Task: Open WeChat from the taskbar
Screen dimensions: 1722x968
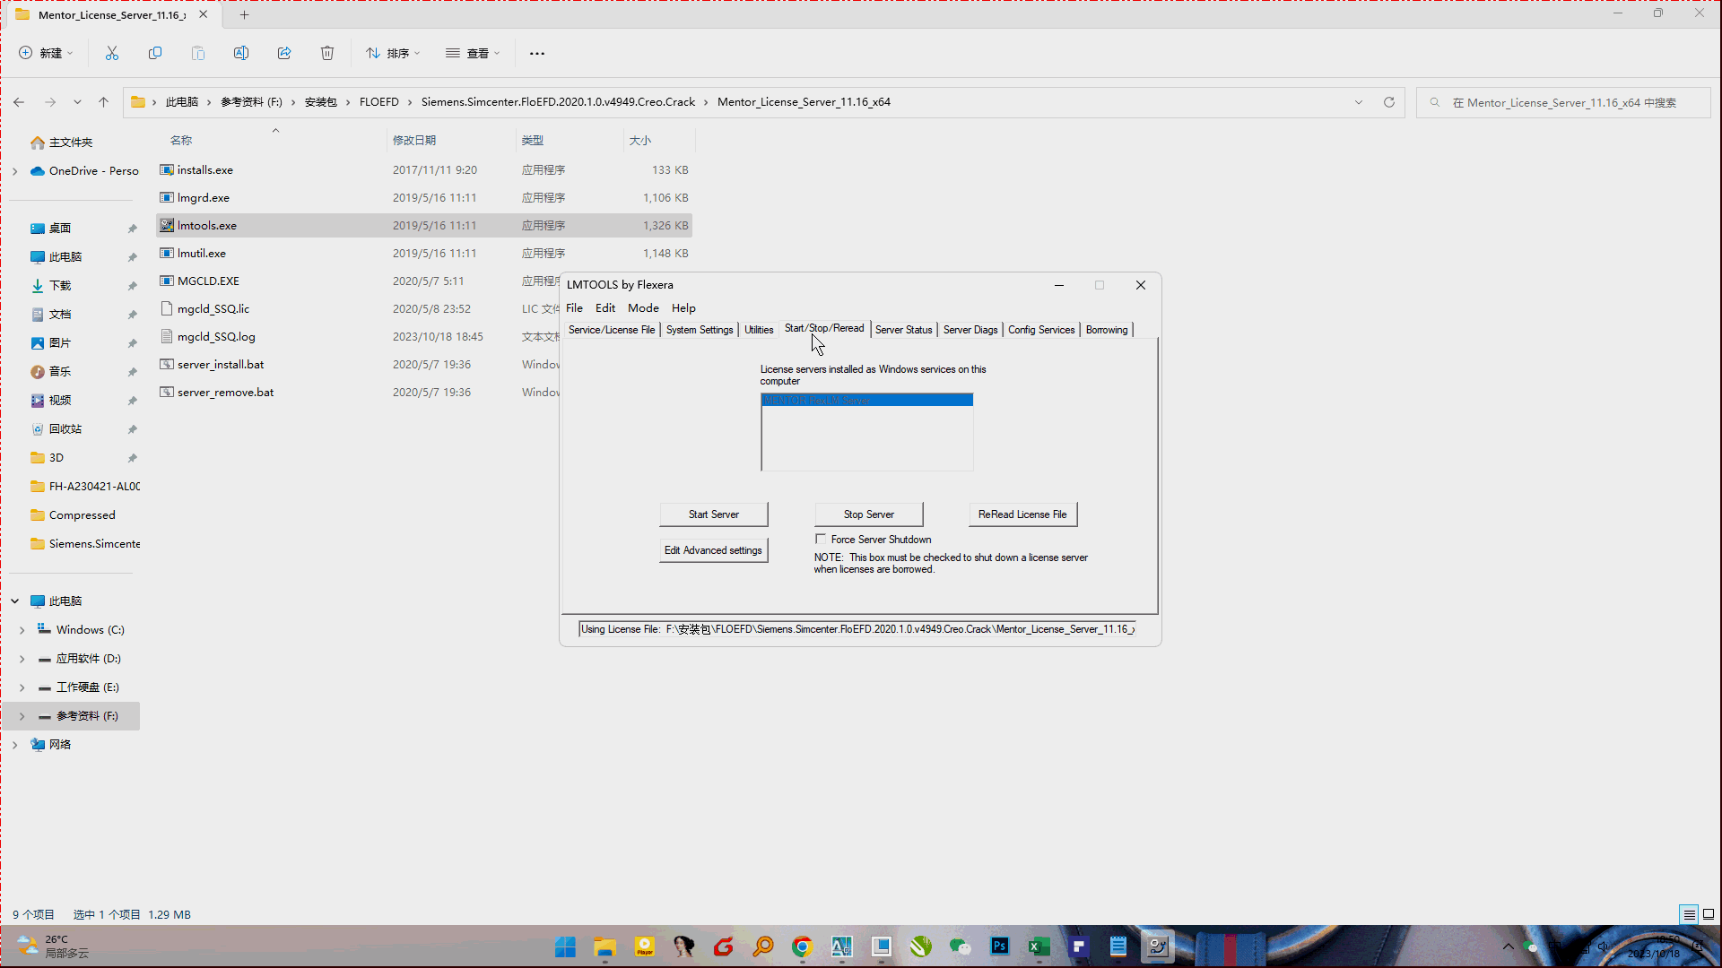Action: (960, 946)
